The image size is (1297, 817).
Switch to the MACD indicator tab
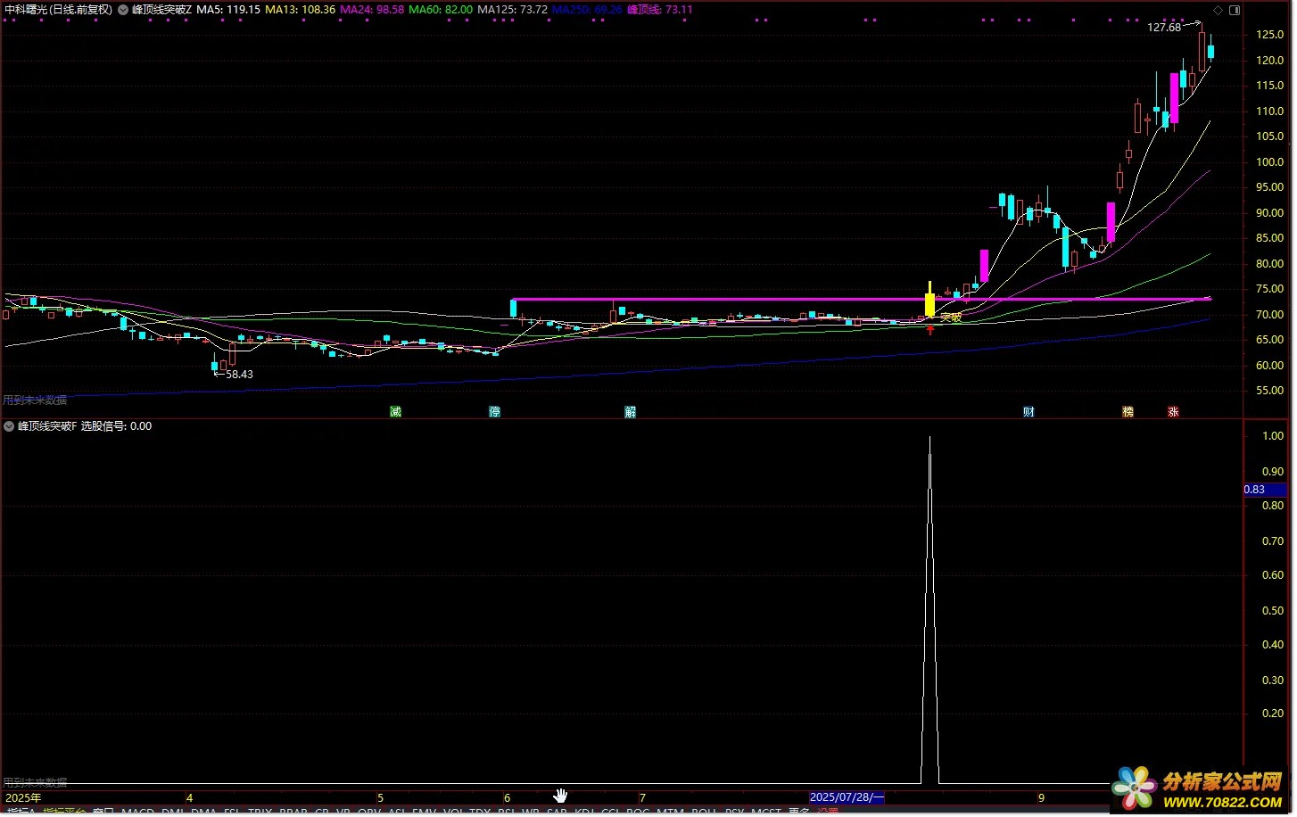[137, 812]
